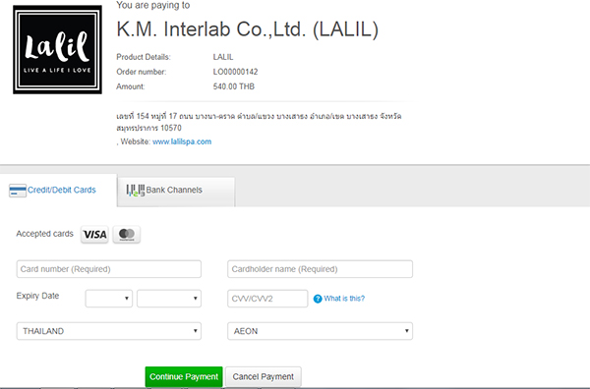This screenshot has height=389, width=590.
Task: Focus the Card number field
Action: (109, 269)
